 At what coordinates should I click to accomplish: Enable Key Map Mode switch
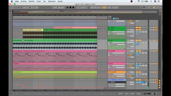[x=147, y=7]
